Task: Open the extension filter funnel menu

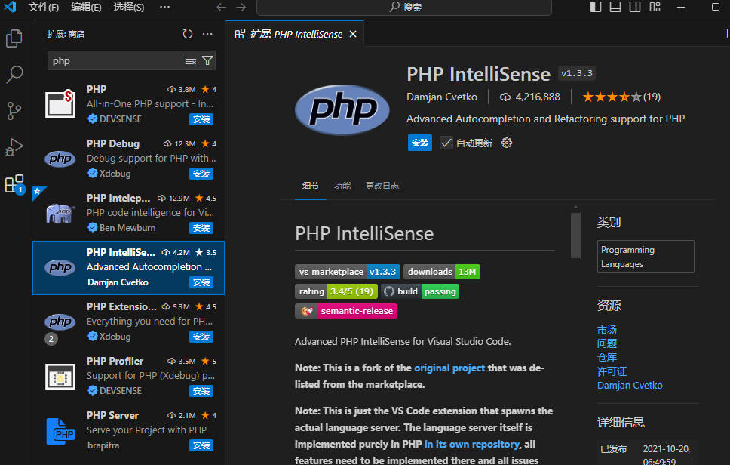Action: tap(207, 60)
